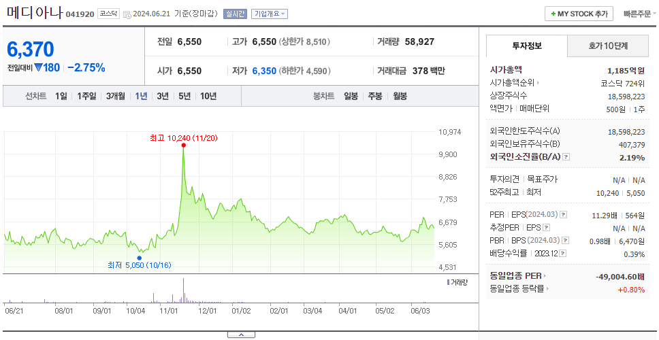The image size is (659, 340).
Task: Click the 시가총액순위 link
Action: [x=513, y=83]
